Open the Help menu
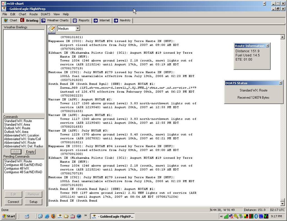 coord(66,14)
